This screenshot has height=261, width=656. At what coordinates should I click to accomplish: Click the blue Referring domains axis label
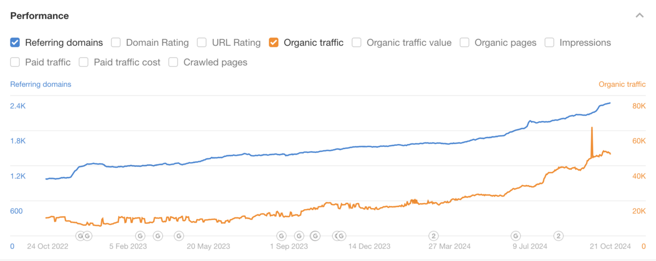40,84
